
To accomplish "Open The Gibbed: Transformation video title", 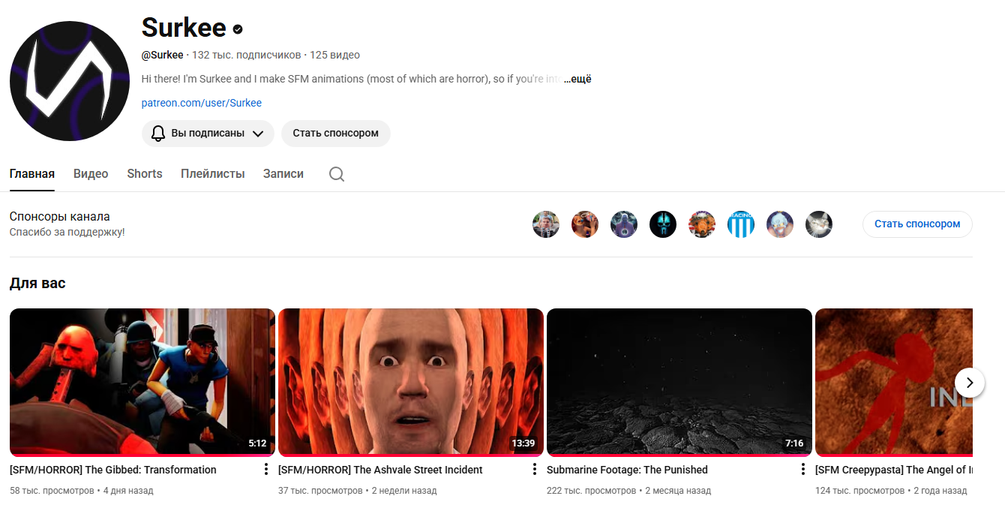I will 113,470.
